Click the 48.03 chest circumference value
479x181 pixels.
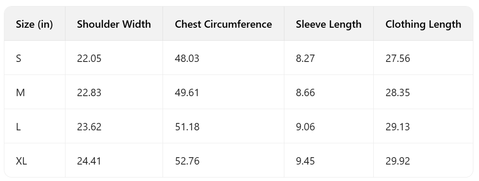[187, 58]
